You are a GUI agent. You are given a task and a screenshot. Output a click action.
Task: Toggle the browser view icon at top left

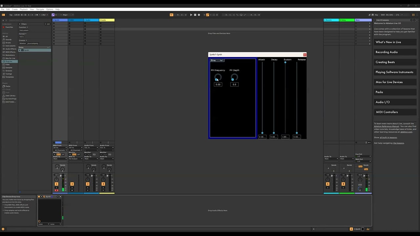(x=3, y=15)
